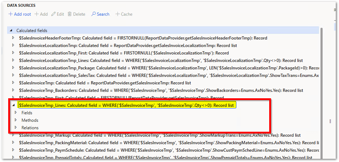The image size is (339, 162).
Task: Select $SalesInvoiceTmp_Markup row
Action: 142,135
